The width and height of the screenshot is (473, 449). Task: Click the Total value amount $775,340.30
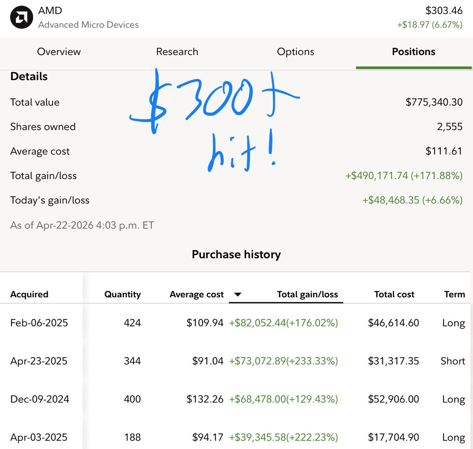click(434, 102)
